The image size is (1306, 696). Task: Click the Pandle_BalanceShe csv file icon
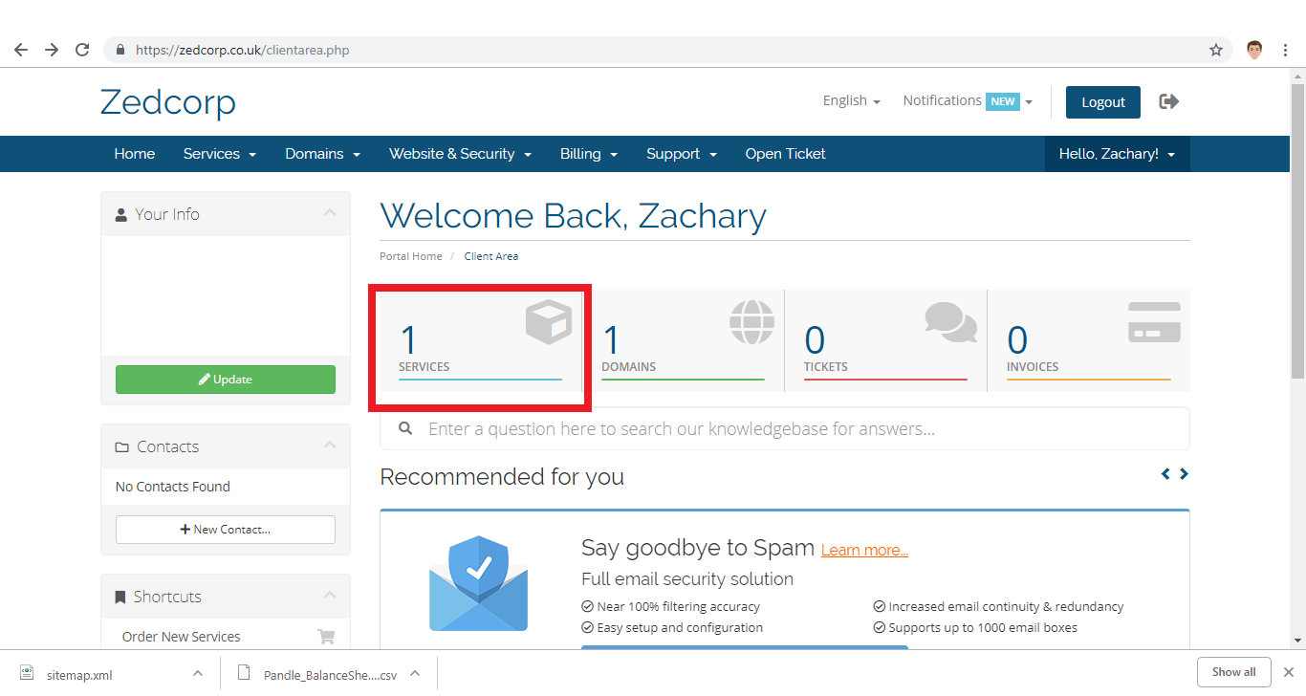(245, 673)
